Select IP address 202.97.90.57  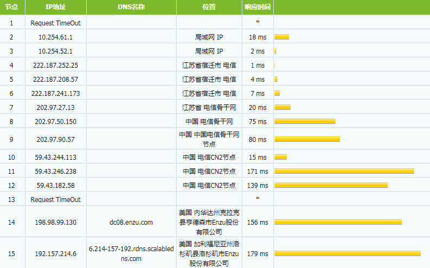(56, 140)
